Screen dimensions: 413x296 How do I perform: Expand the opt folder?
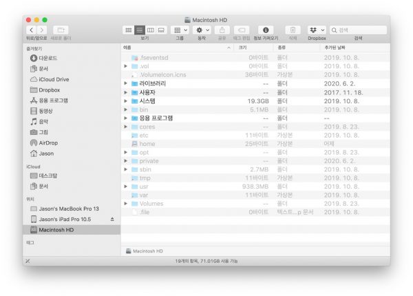pyautogui.click(x=126, y=152)
